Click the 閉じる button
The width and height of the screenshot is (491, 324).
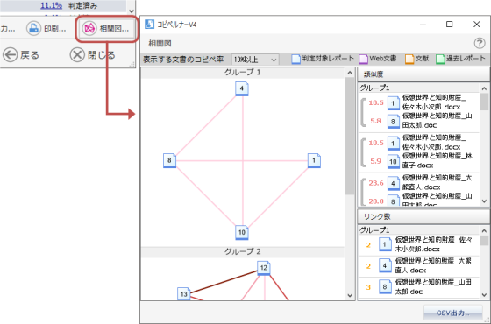tap(93, 55)
